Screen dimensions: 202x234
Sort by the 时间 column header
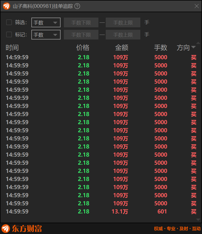coord(12,48)
